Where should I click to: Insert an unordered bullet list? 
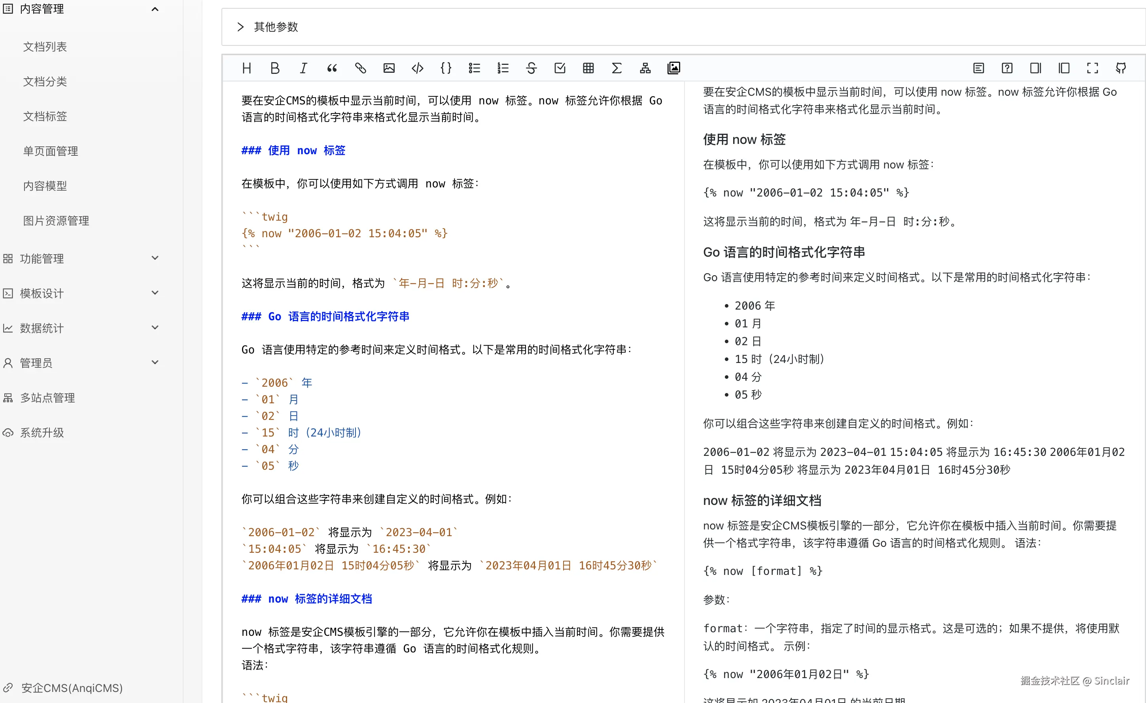(475, 68)
